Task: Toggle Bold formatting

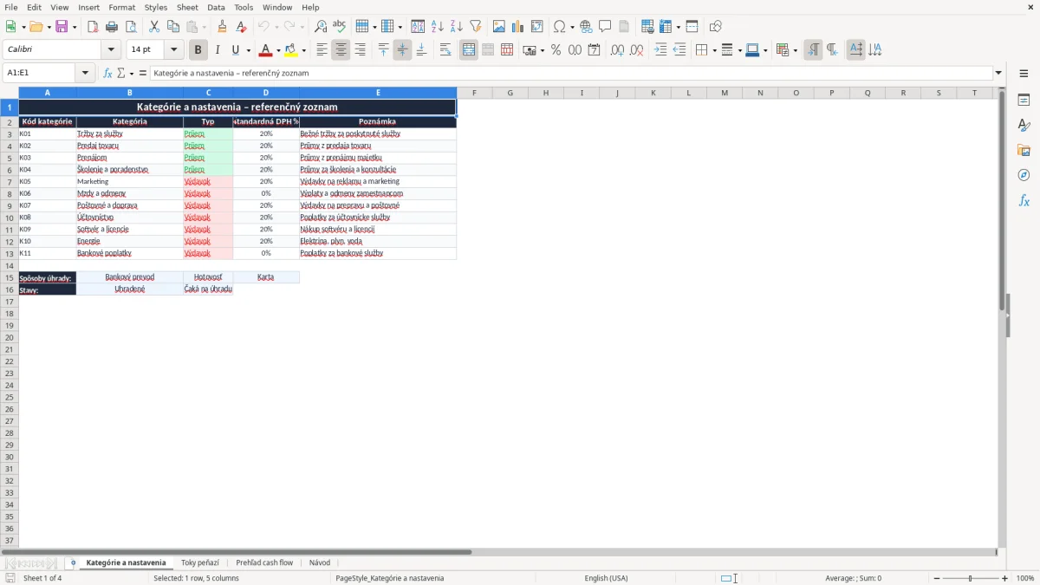Action: (x=198, y=50)
